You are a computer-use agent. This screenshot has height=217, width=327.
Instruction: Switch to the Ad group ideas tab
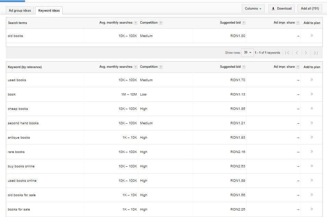click(20, 10)
